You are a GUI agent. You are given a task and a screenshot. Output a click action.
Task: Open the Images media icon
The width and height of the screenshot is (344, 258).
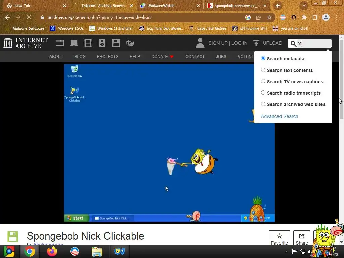(130, 43)
